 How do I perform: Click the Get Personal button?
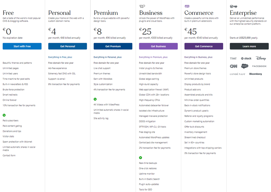tap(67, 46)
